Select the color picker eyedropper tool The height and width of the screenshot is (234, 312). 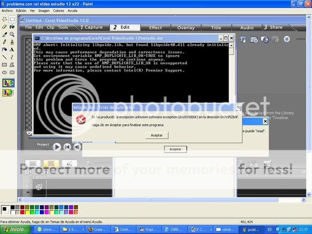click(x=4, y=35)
